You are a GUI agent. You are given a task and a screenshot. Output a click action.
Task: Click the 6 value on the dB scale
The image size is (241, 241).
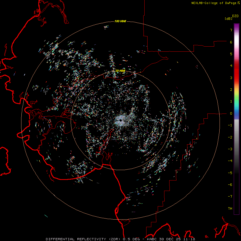[231, 42]
